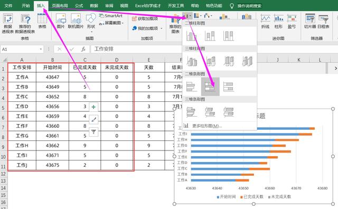Click cell with start time 43662
338x209 pixels.
(x=52, y=146)
